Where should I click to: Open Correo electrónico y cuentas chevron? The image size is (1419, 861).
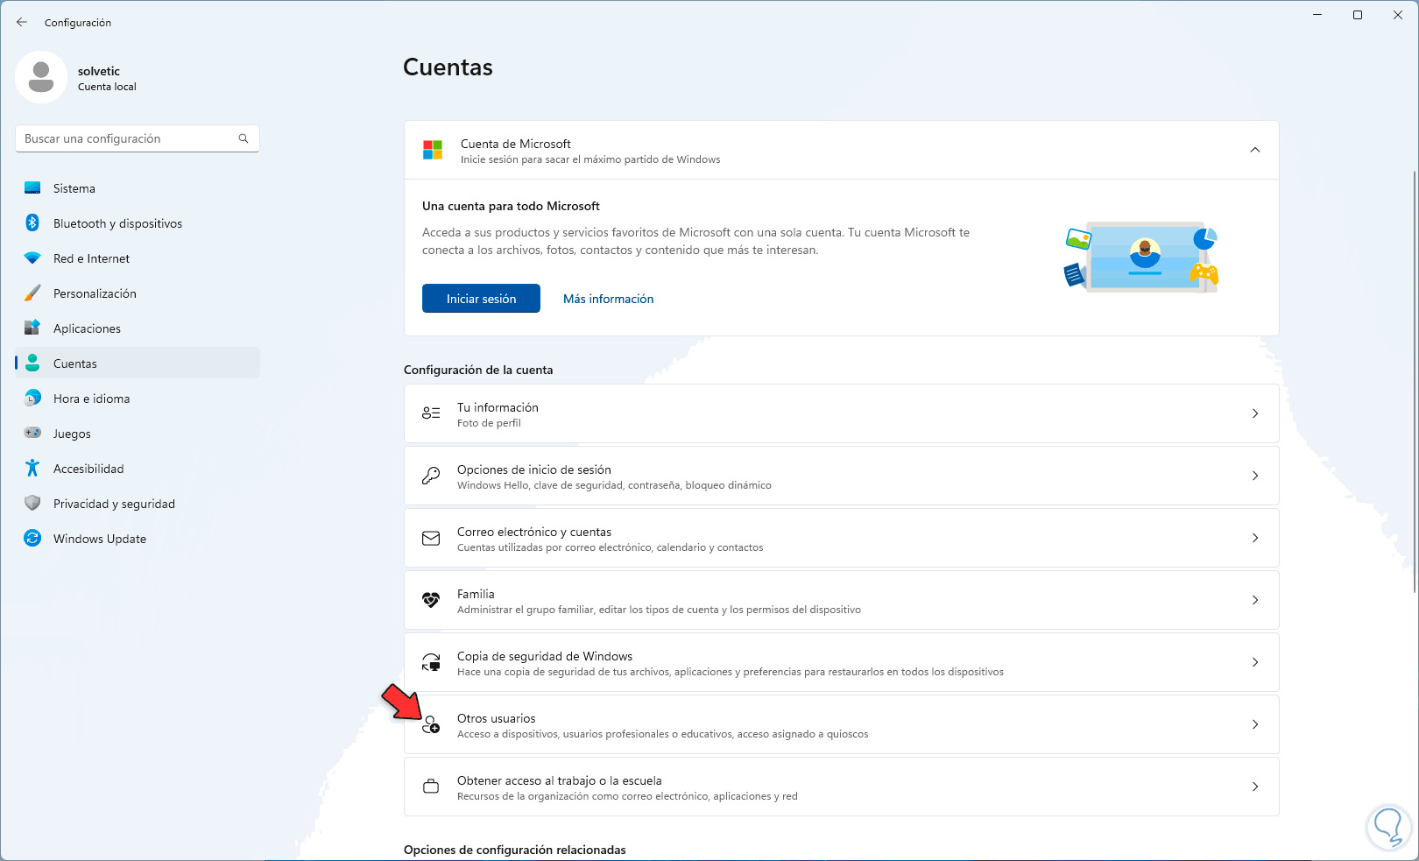pos(1255,538)
